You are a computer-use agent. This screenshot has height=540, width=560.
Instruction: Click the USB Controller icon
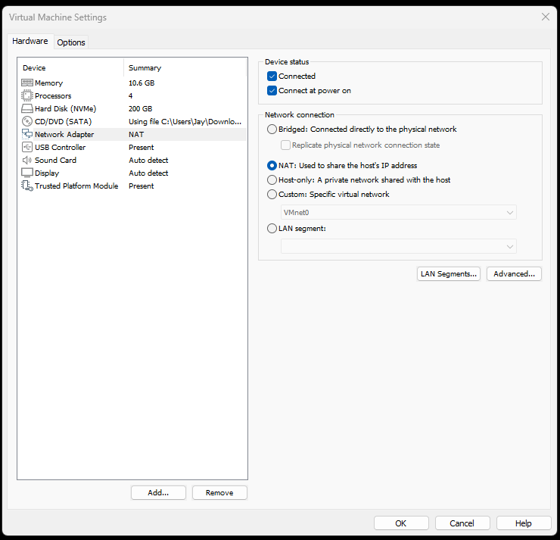coord(27,148)
